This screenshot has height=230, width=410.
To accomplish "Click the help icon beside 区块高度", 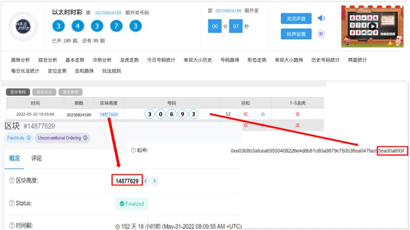I will click(12, 181).
